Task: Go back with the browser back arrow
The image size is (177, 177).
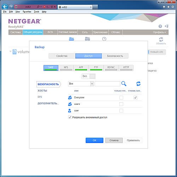Action: click(x=5, y=7)
